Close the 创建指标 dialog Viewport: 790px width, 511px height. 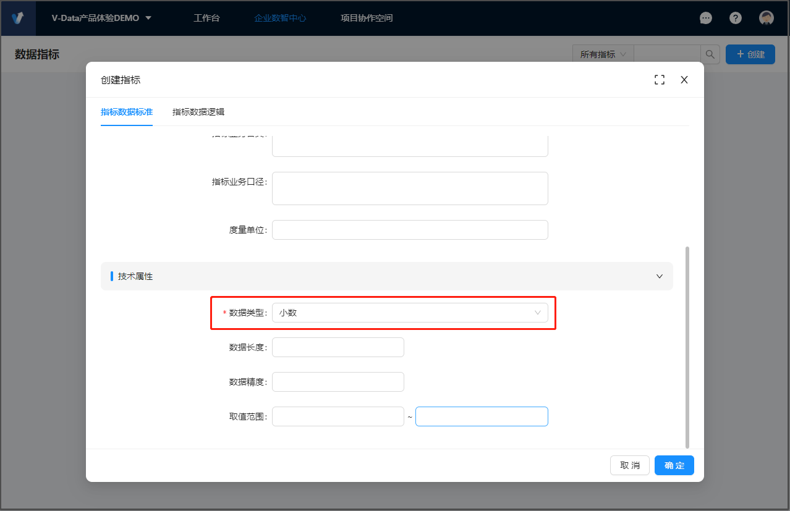point(684,80)
